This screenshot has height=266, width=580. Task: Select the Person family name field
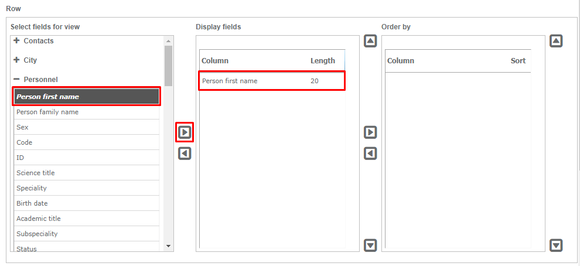pos(47,112)
